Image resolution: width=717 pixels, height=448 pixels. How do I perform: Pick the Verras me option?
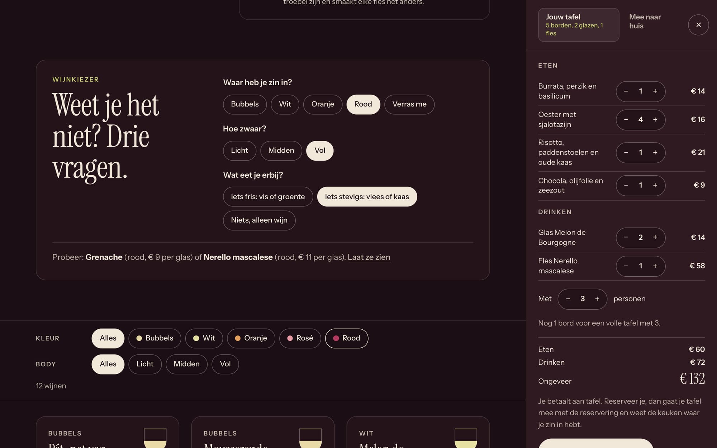click(409, 104)
